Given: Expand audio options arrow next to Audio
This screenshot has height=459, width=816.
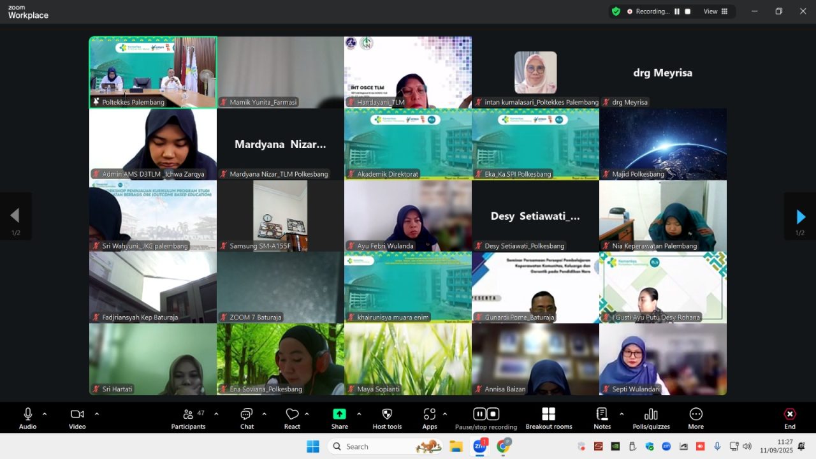Looking at the screenshot, I should click(x=45, y=414).
